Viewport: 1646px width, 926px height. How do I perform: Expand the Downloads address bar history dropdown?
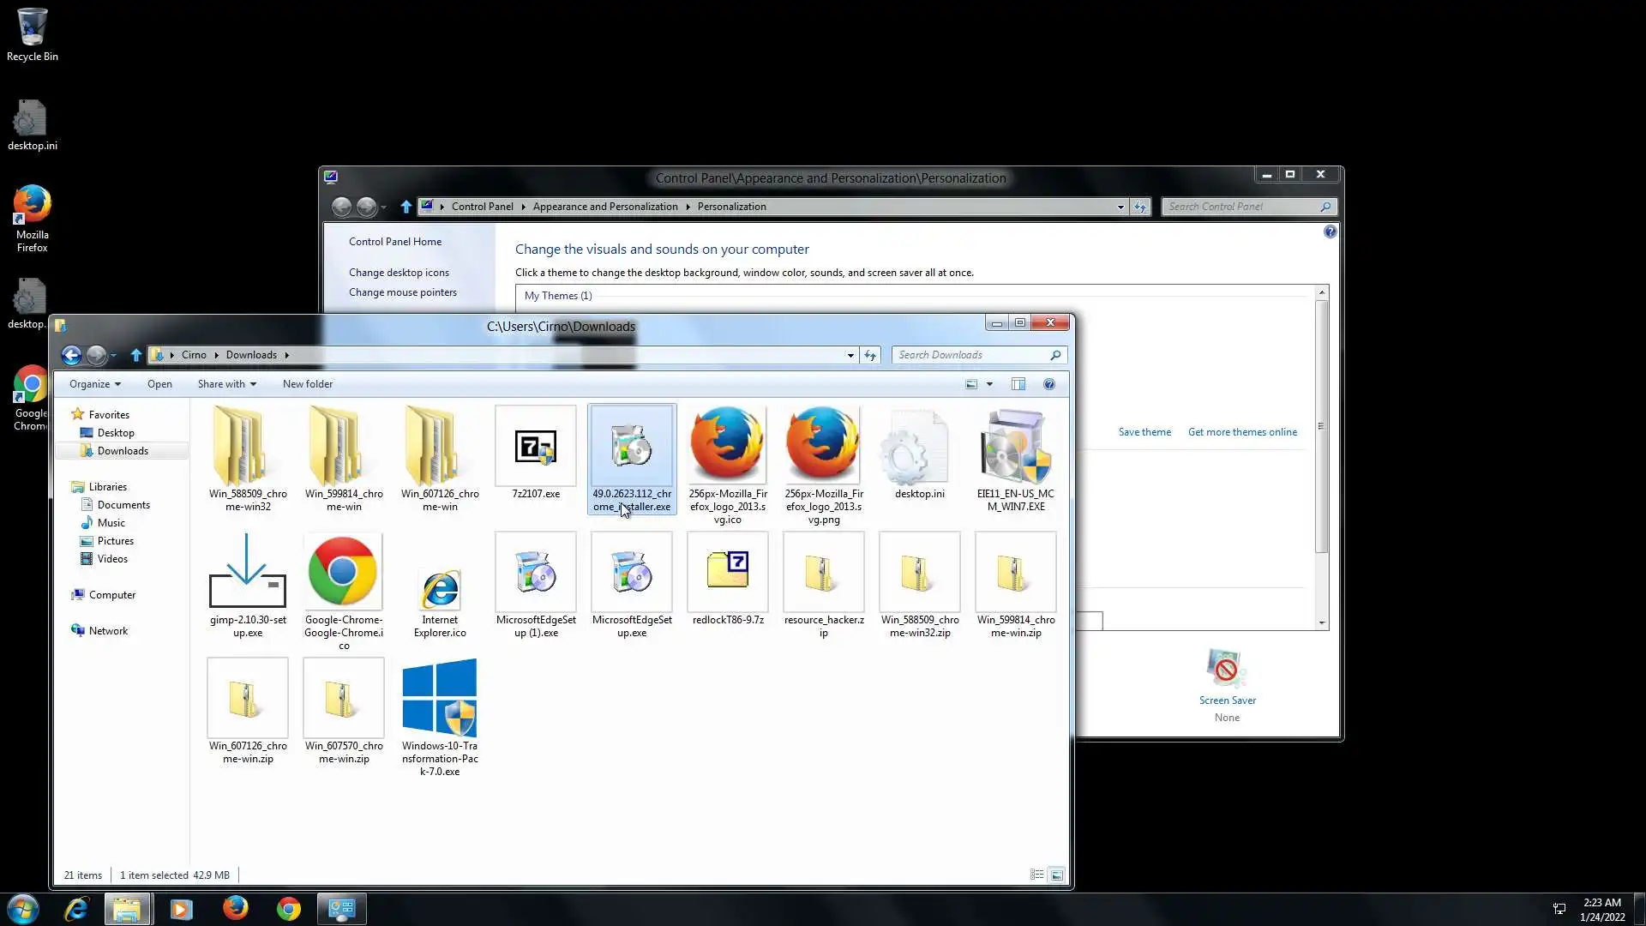[850, 355]
